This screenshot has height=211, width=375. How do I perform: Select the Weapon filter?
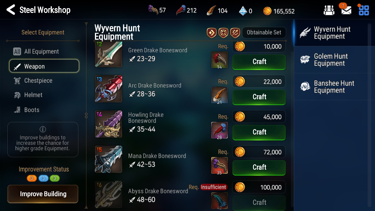(x=44, y=66)
